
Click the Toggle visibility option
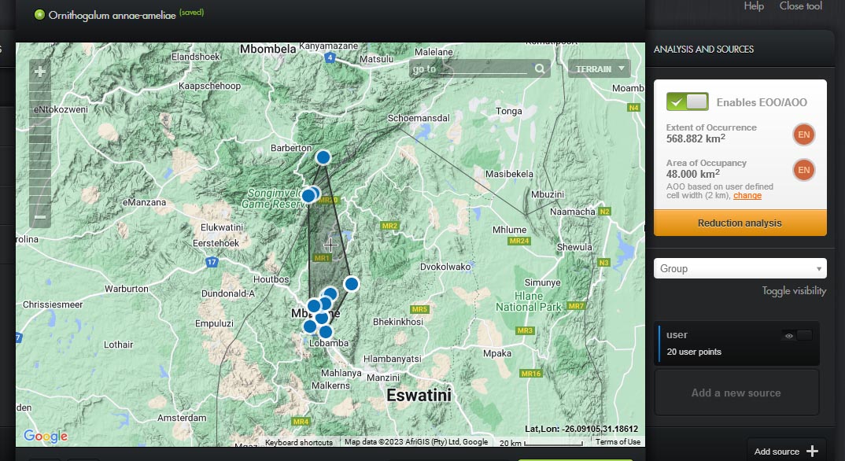pos(793,291)
